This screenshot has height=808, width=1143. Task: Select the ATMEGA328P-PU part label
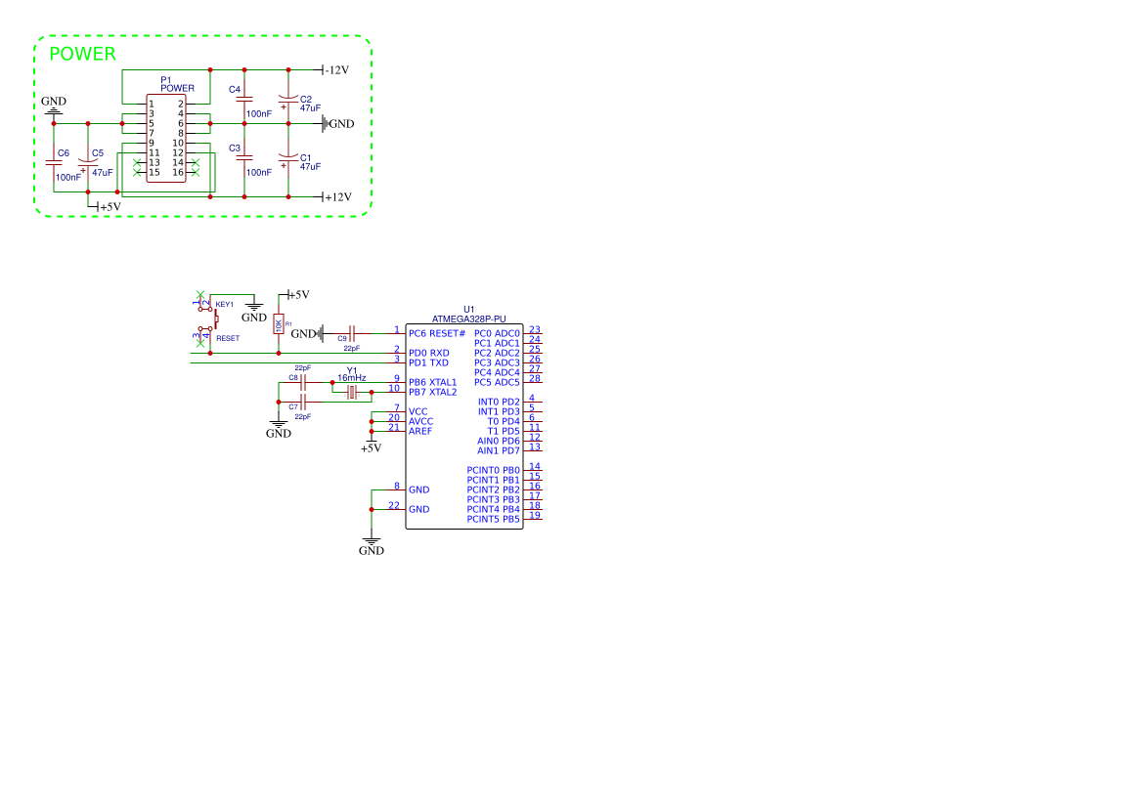tap(469, 319)
